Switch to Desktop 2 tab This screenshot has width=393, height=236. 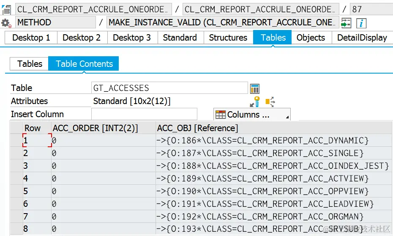82,38
